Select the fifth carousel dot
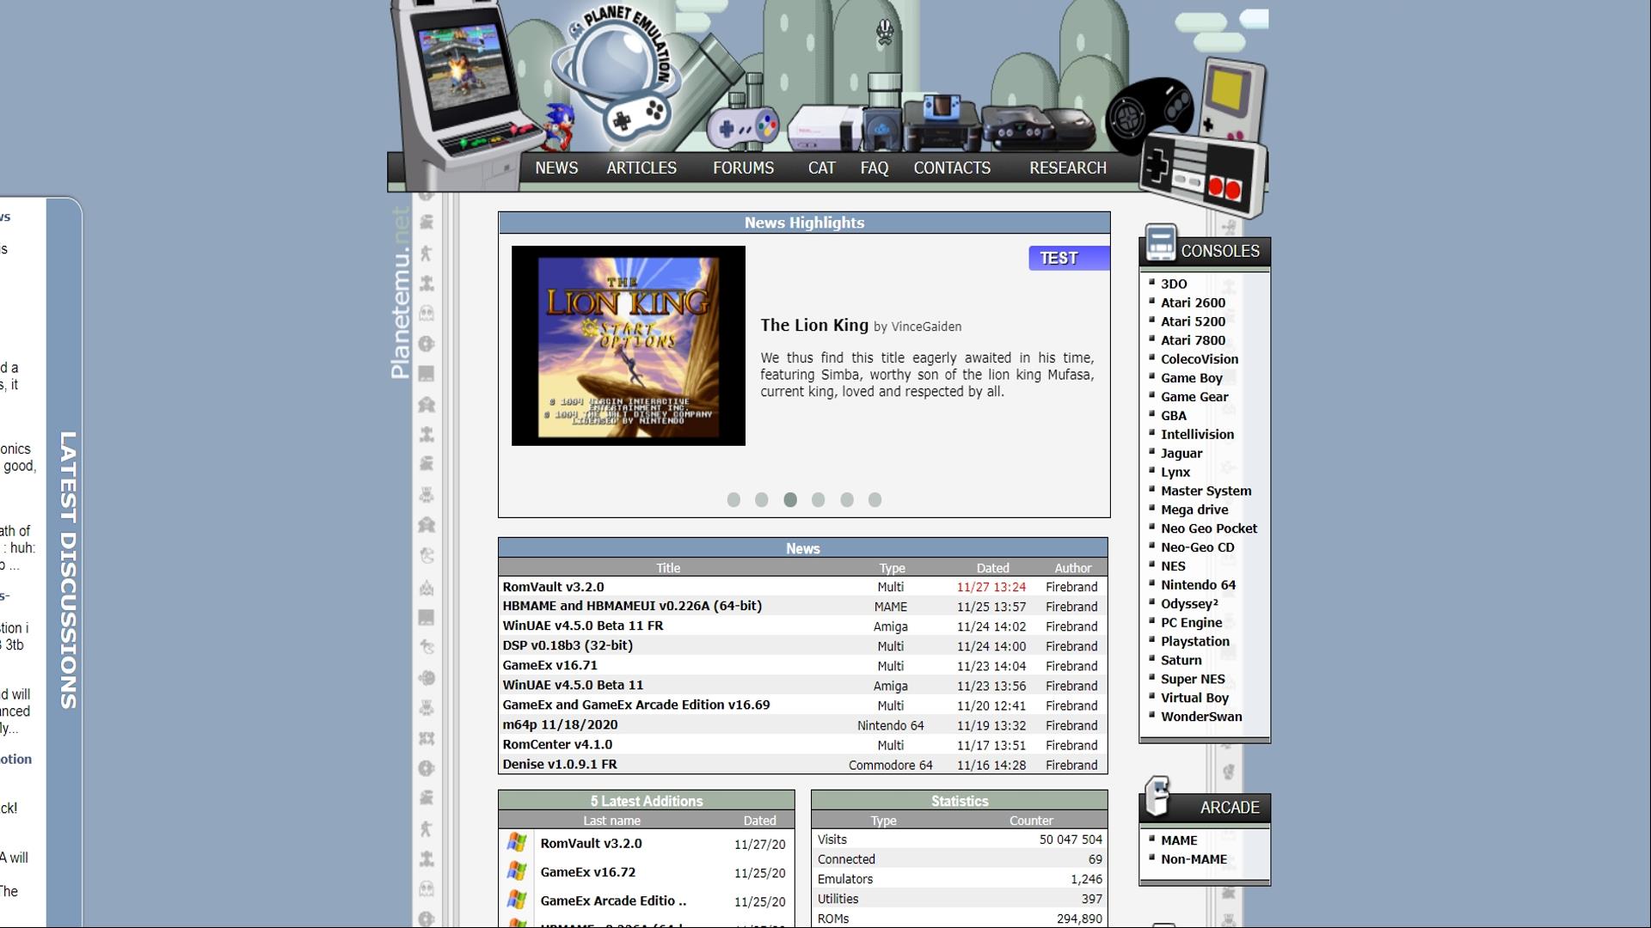The height and width of the screenshot is (928, 1651). 847,500
